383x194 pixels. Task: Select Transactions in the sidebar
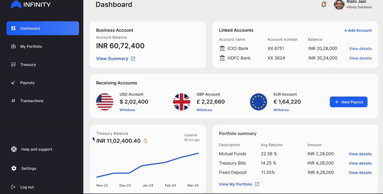(x=32, y=101)
